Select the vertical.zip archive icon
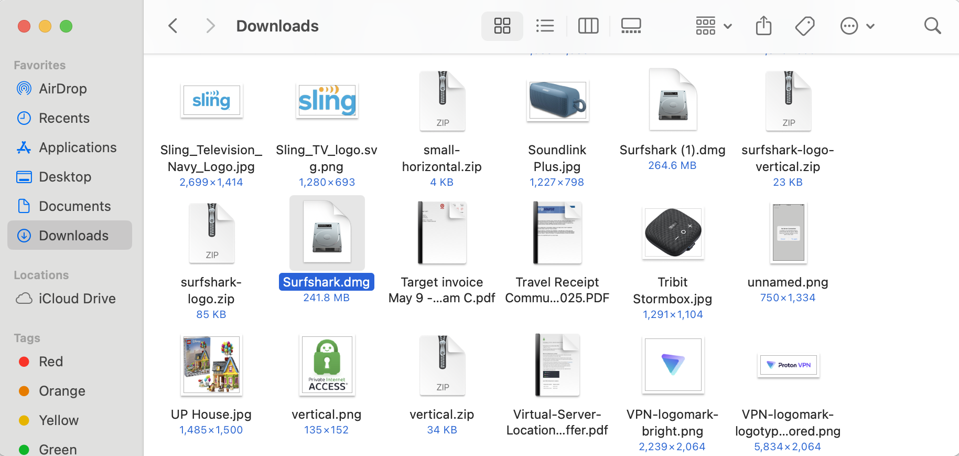 442,365
